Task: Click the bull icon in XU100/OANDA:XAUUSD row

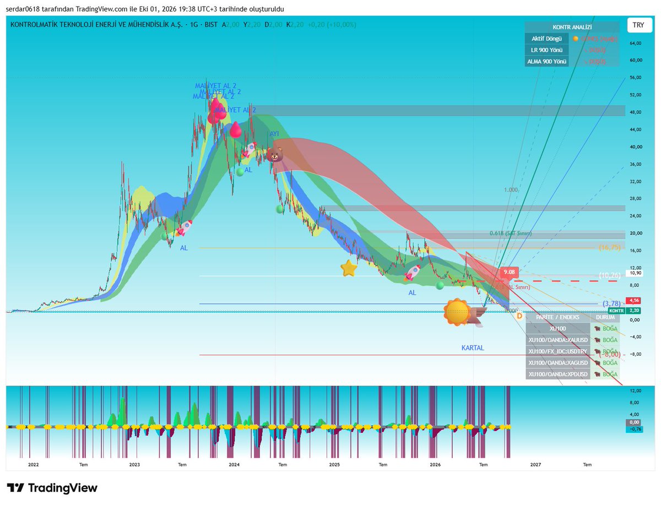Action: (597, 340)
